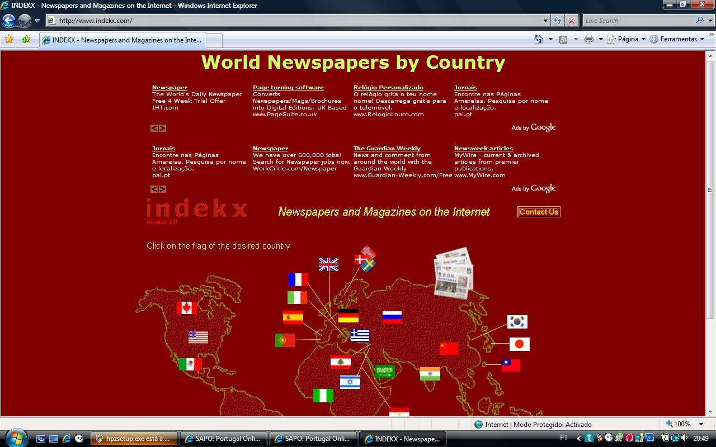Choose the Nigeria flag

click(x=323, y=396)
